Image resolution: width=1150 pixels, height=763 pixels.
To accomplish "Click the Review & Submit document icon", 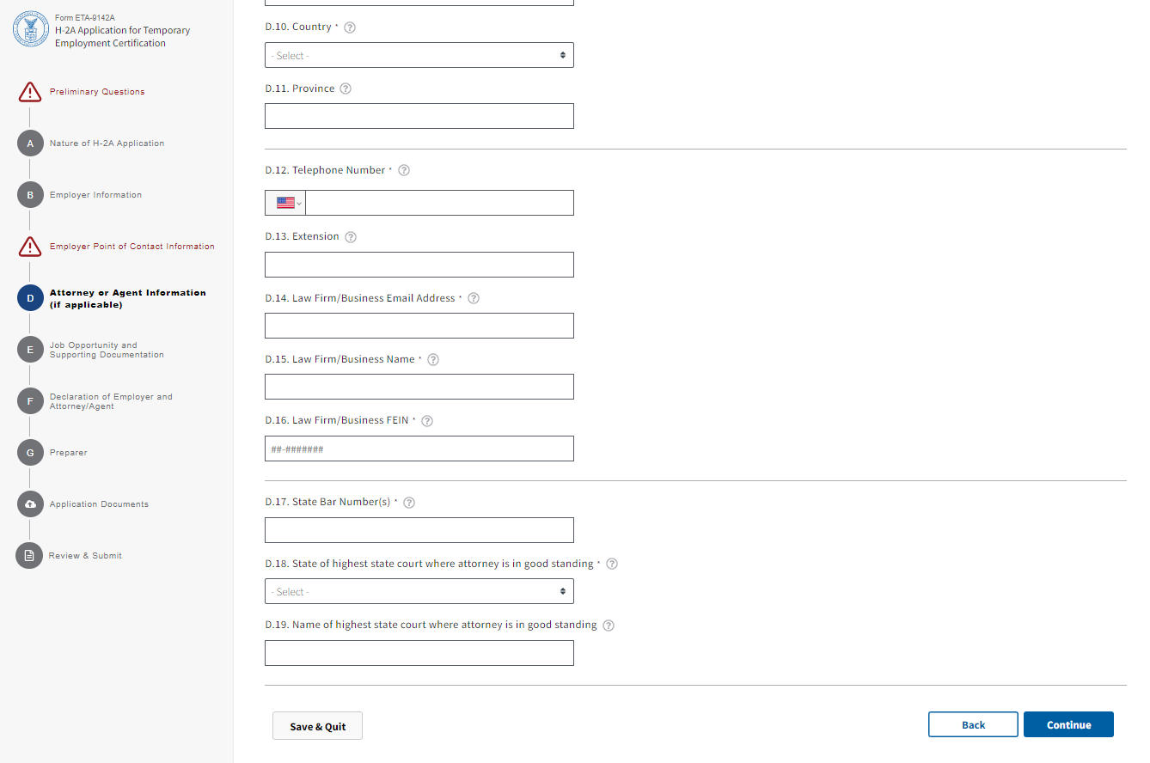I will click(30, 556).
